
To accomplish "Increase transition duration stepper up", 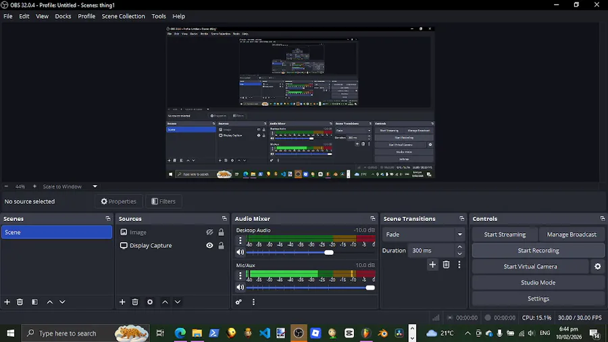I will (x=459, y=247).
